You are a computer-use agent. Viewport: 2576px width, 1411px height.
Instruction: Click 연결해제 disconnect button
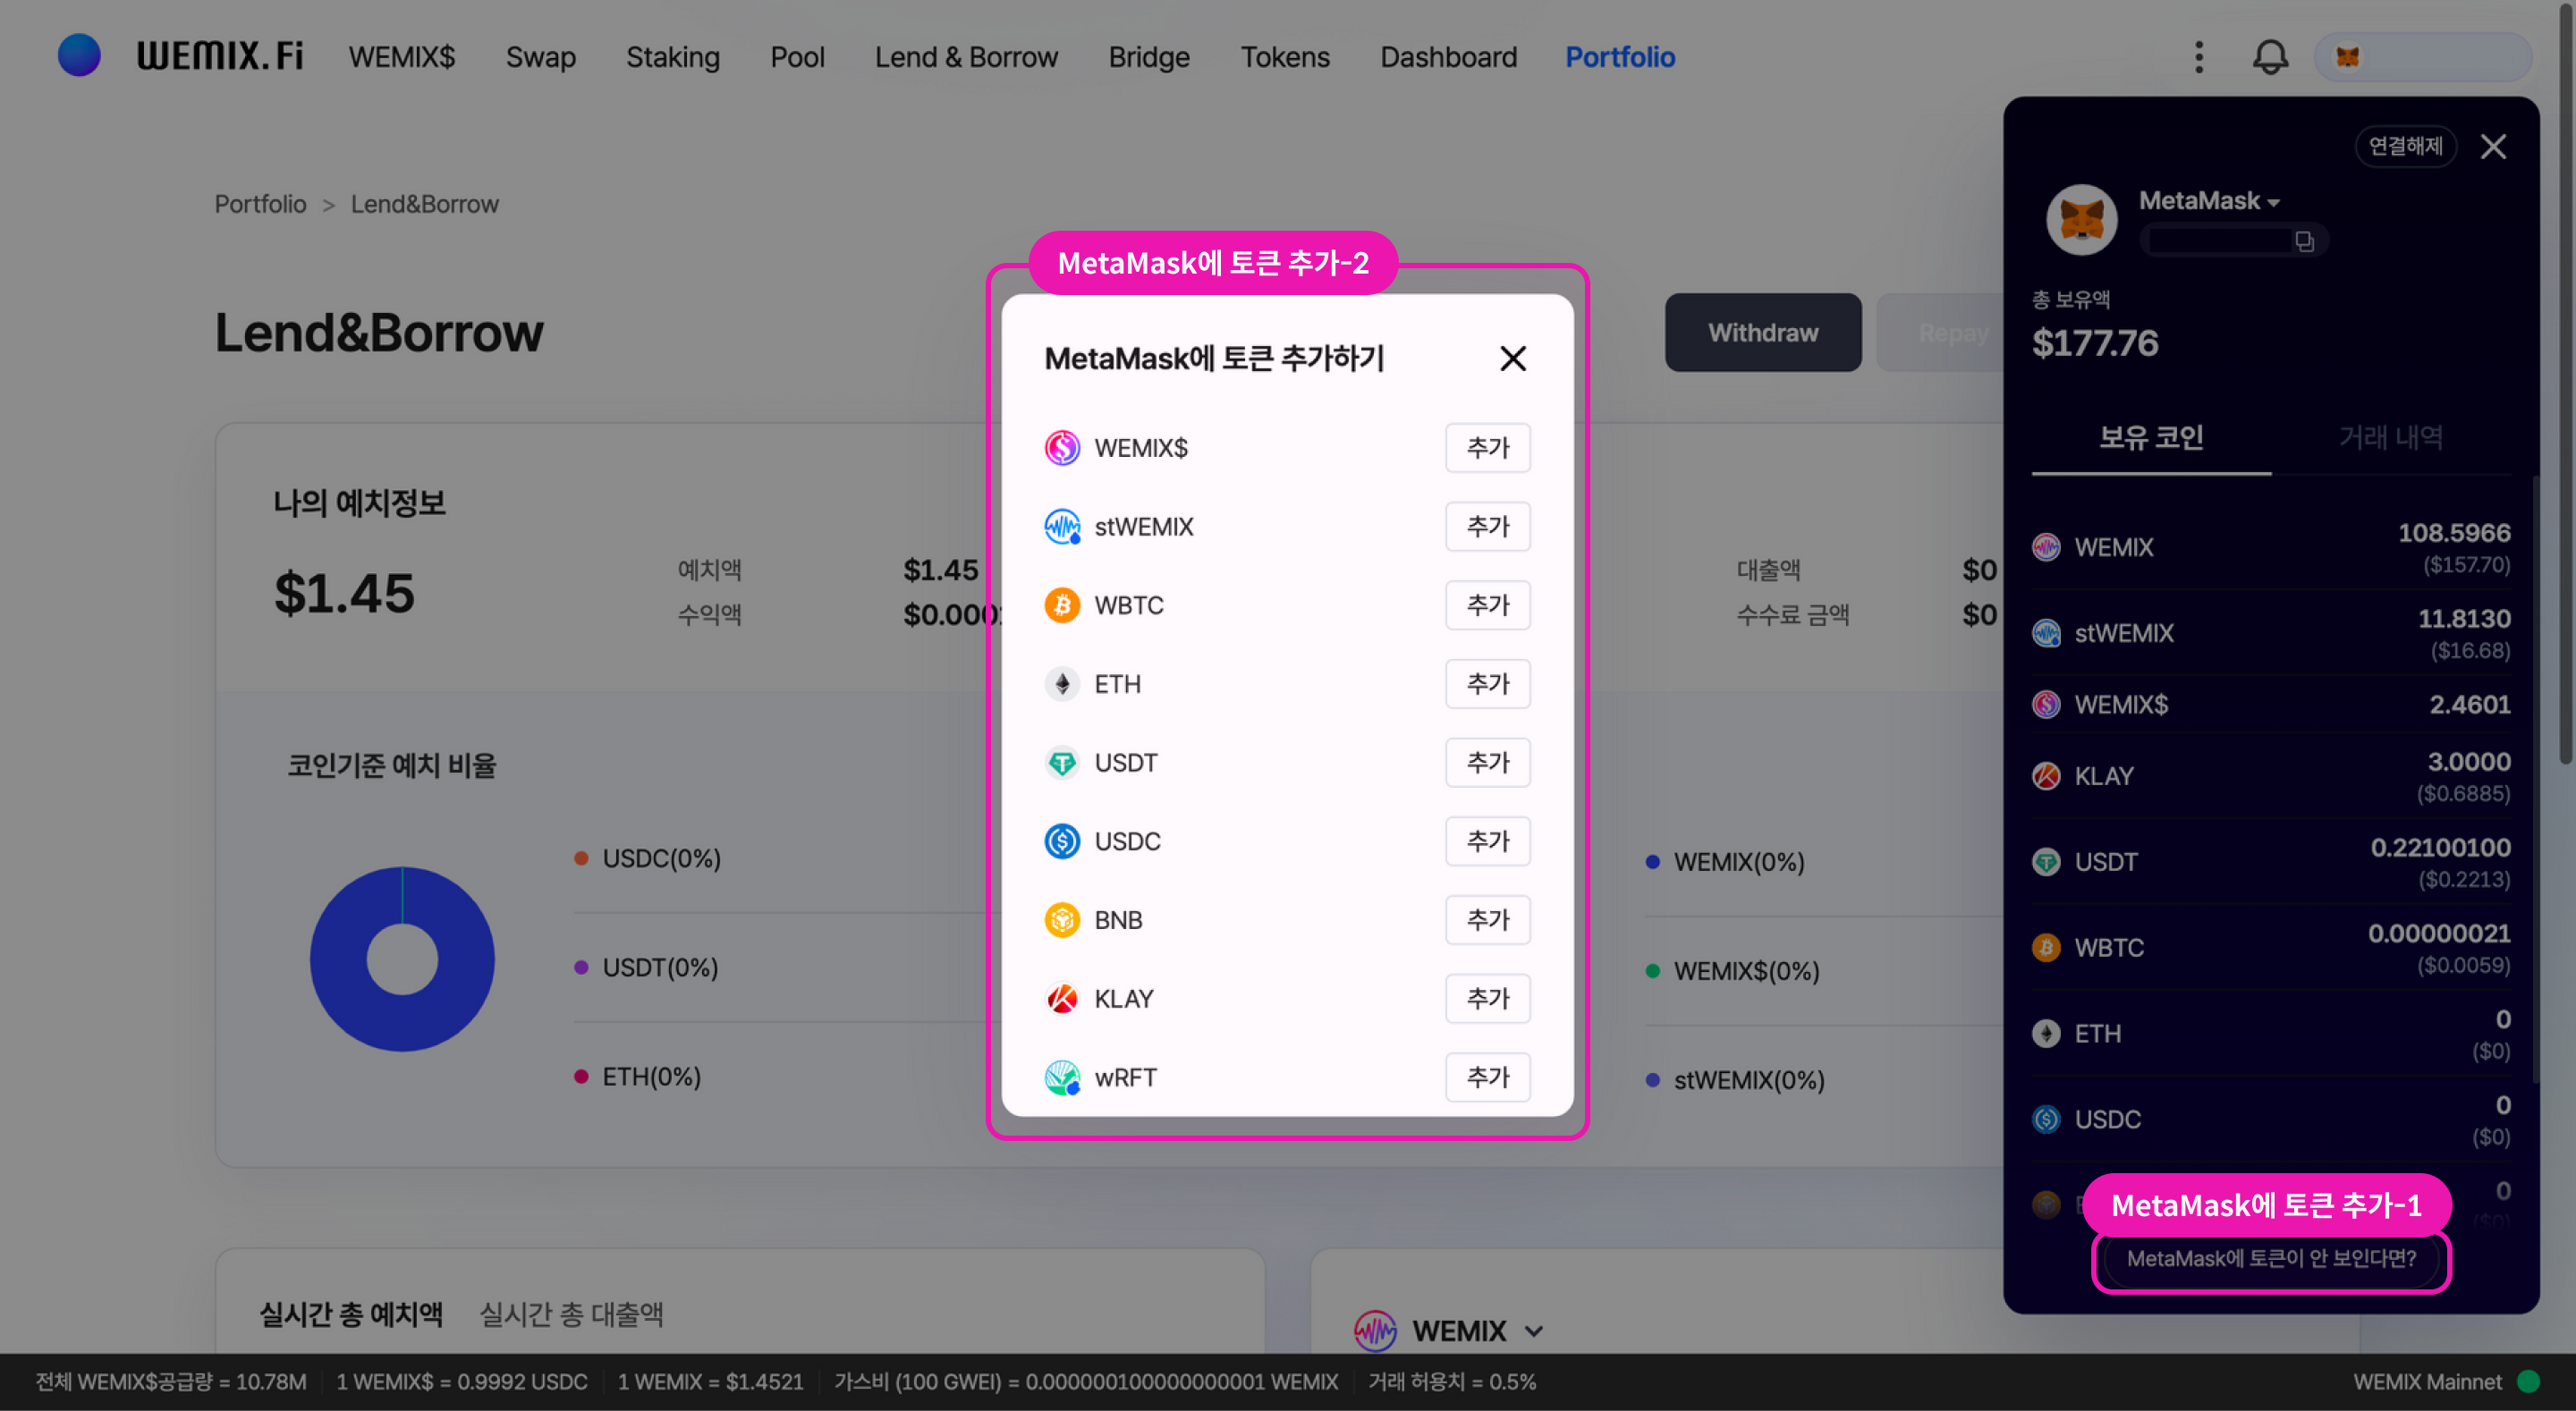[2405, 146]
